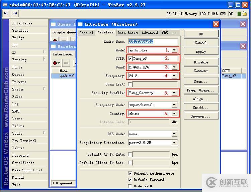Open Freq. Usage... tool
Screen dimensions: 251x192
[x=201, y=90]
